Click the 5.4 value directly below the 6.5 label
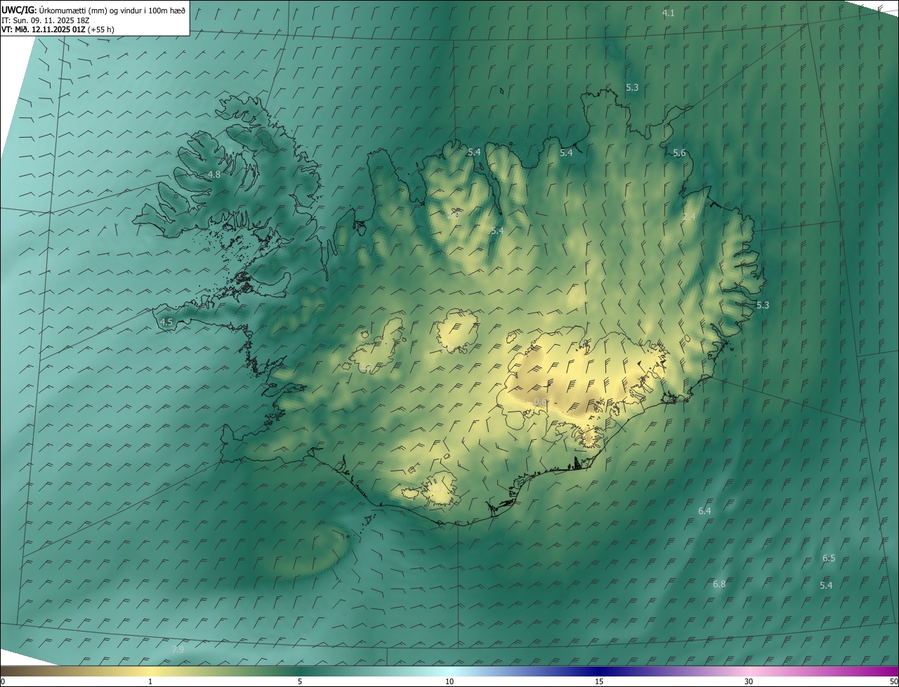The image size is (899, 687). (826, 586)
